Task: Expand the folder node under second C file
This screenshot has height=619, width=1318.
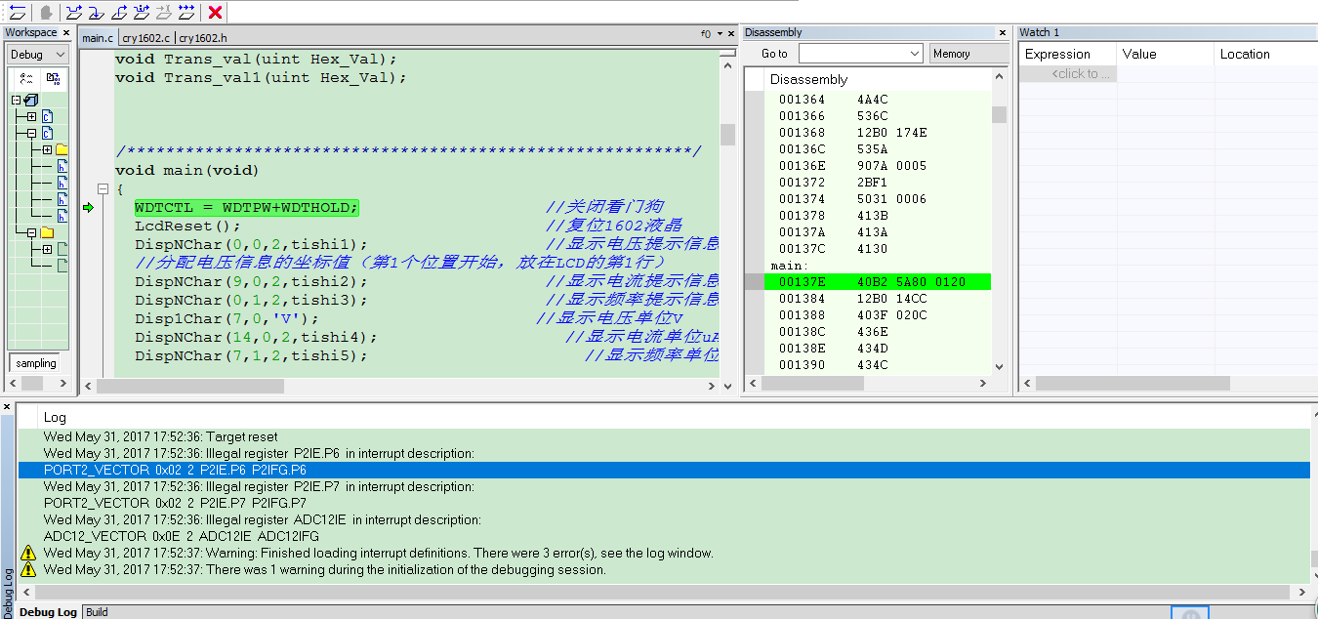Action: pos(47,149)
